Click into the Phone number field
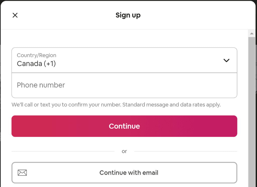Viewport: 257px width, 187px height. (x=124, y=85)
